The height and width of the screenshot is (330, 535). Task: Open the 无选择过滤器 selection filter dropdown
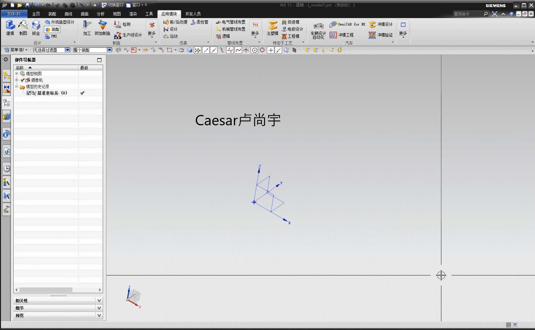pyautogui.click(x=52, y=50)
